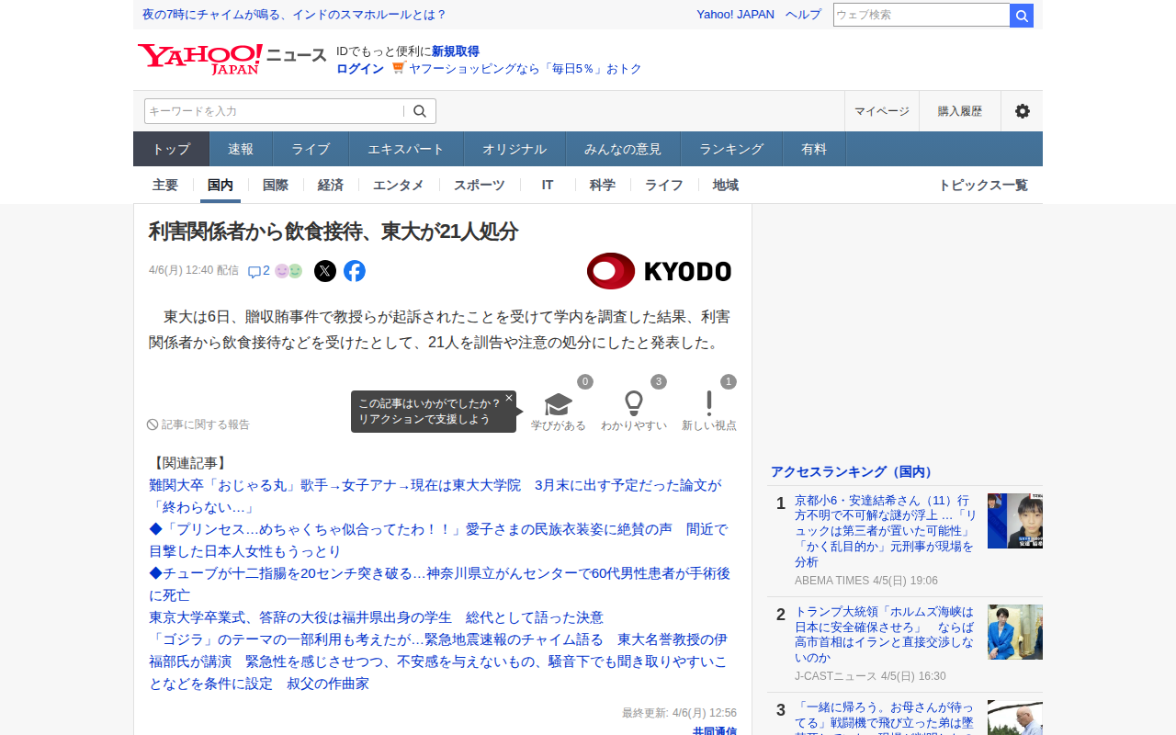Share the article on Facebook
Viewport: 1176px width, 735px height.
(x=355, y=271)
